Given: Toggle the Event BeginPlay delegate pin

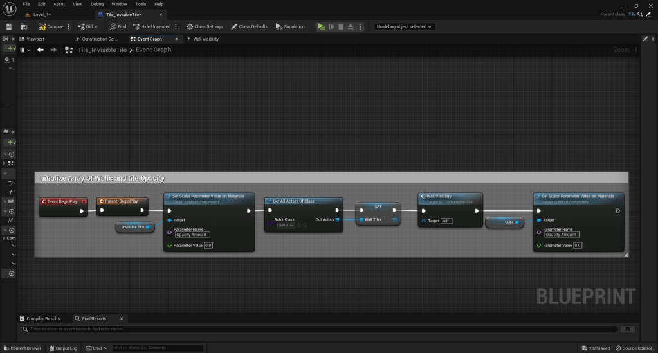Looking at the screenshot, I should tap(84, 201).
